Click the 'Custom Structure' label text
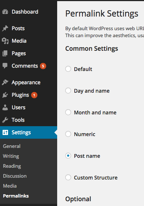The width and height of the screenshot is (144, 206). pyautogui.click(x=96, y=178)
